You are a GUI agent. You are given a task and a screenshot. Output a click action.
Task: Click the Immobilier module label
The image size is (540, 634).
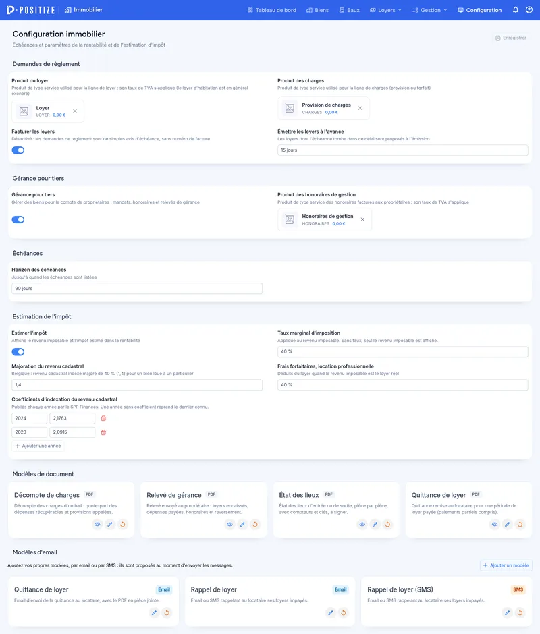click(84, 10)
